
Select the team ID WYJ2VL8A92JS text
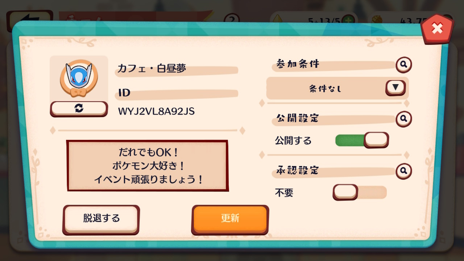click(156, 111)
